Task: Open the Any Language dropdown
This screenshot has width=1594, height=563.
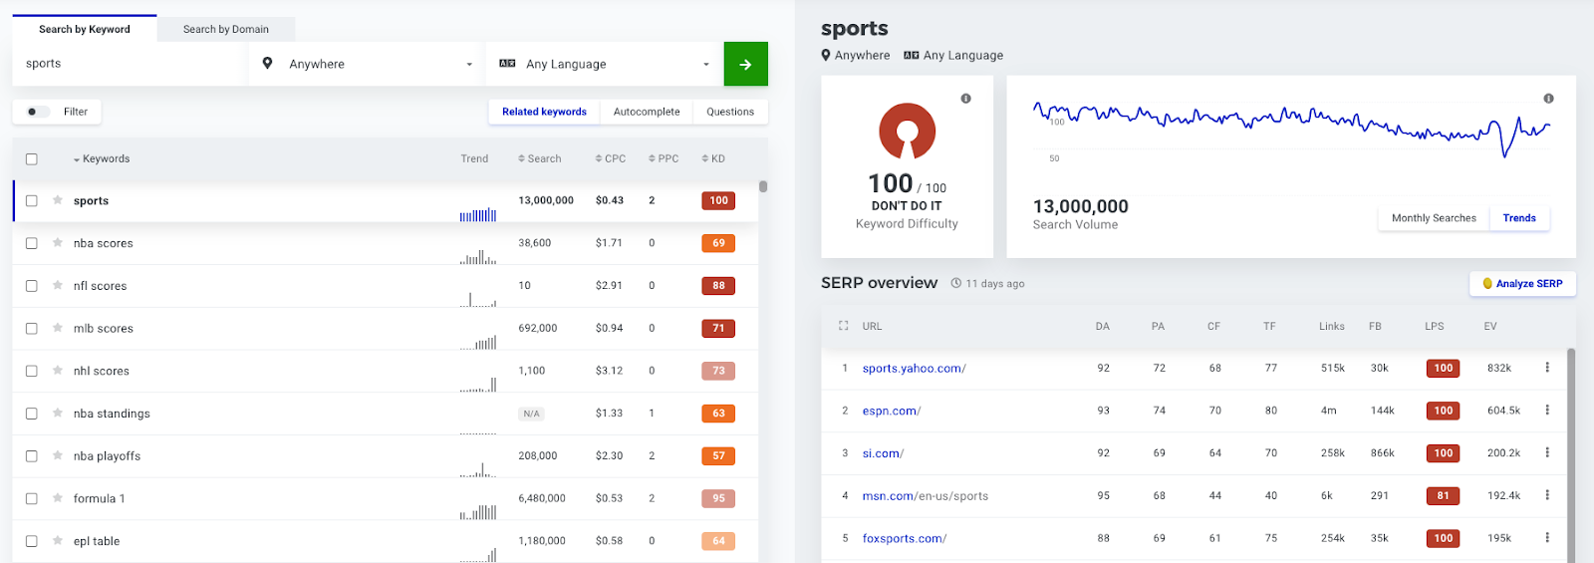Action: [604, 64]
